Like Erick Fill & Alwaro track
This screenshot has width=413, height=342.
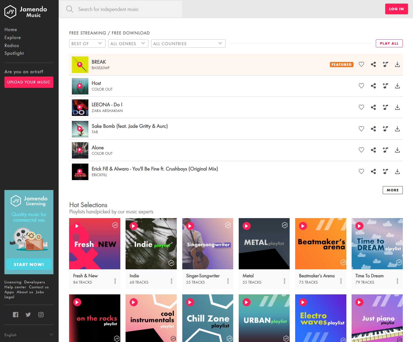pyautogui.click(x=361, y=172)
